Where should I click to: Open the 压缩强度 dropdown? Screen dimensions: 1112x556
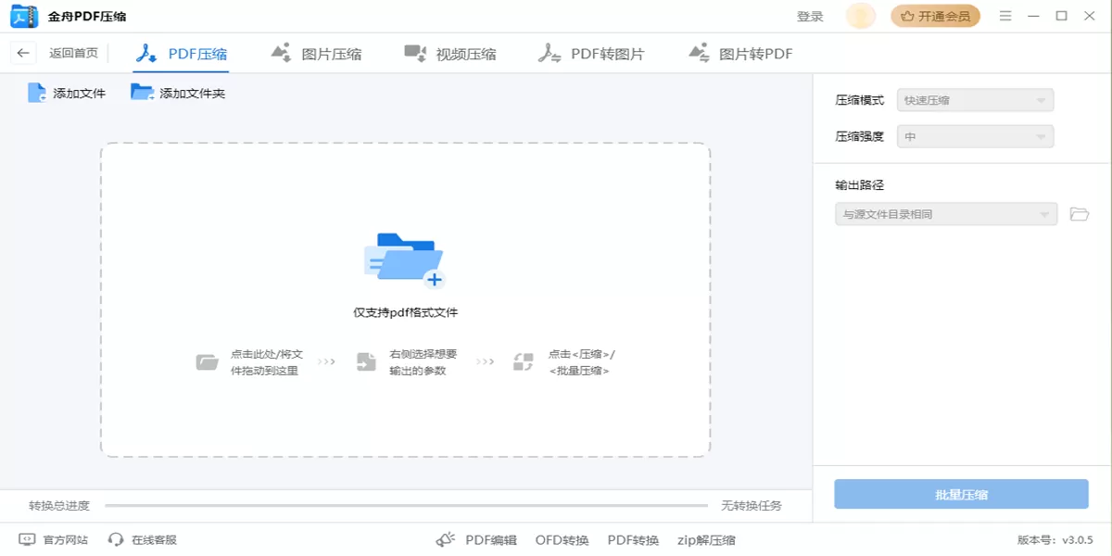click(x=976, y=136)
